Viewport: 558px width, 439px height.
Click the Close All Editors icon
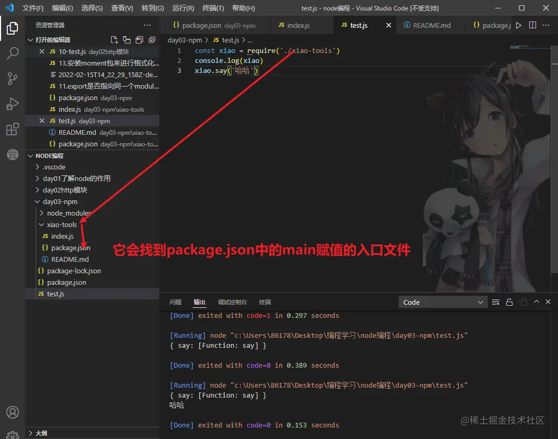(152, 40)
